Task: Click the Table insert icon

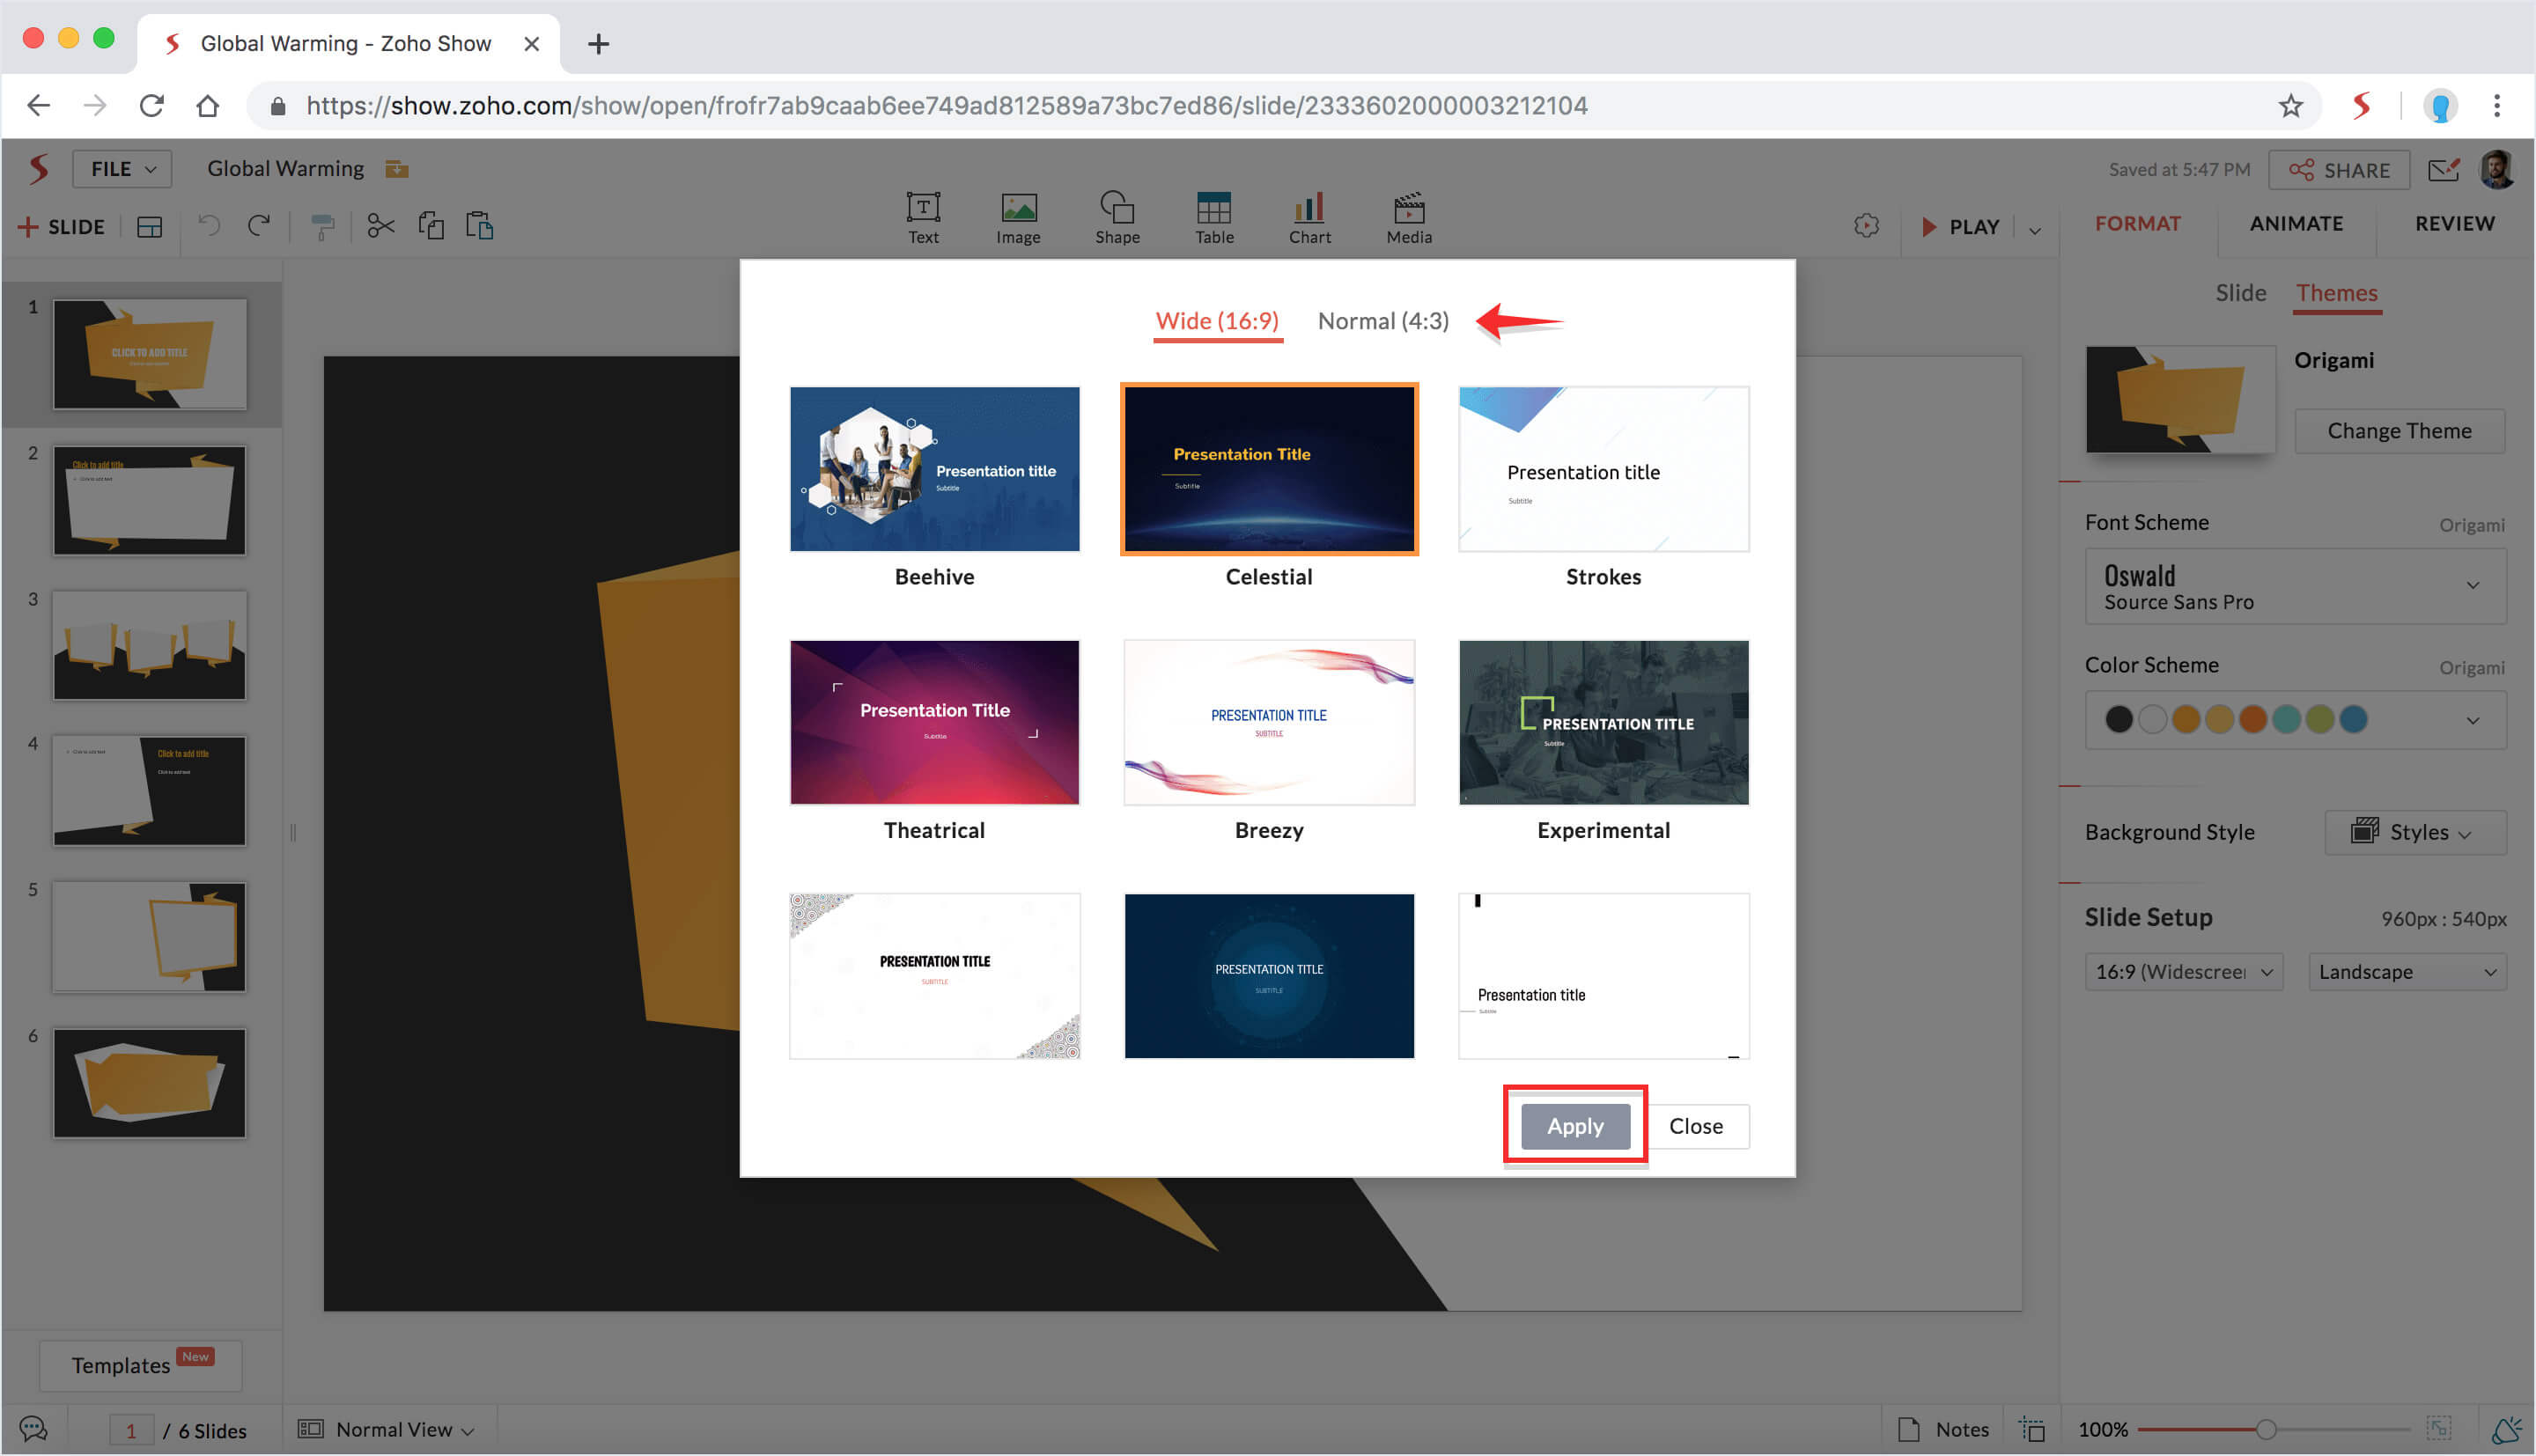Action: point(1213,216)
